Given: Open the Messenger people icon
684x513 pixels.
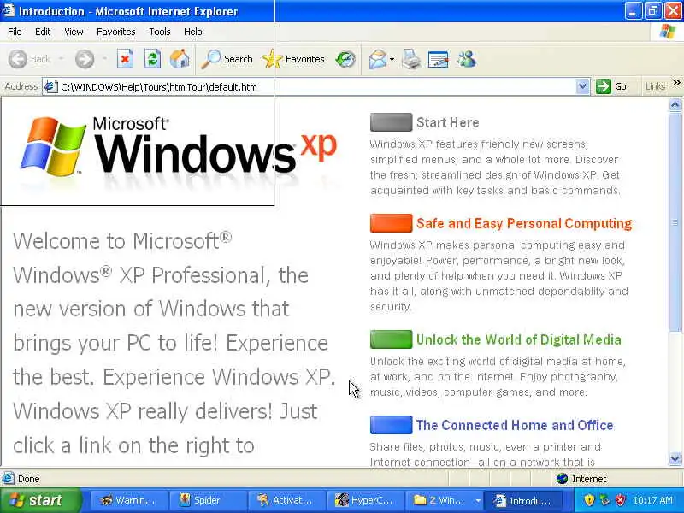Looking at the screenshot, I should point(466,59).
